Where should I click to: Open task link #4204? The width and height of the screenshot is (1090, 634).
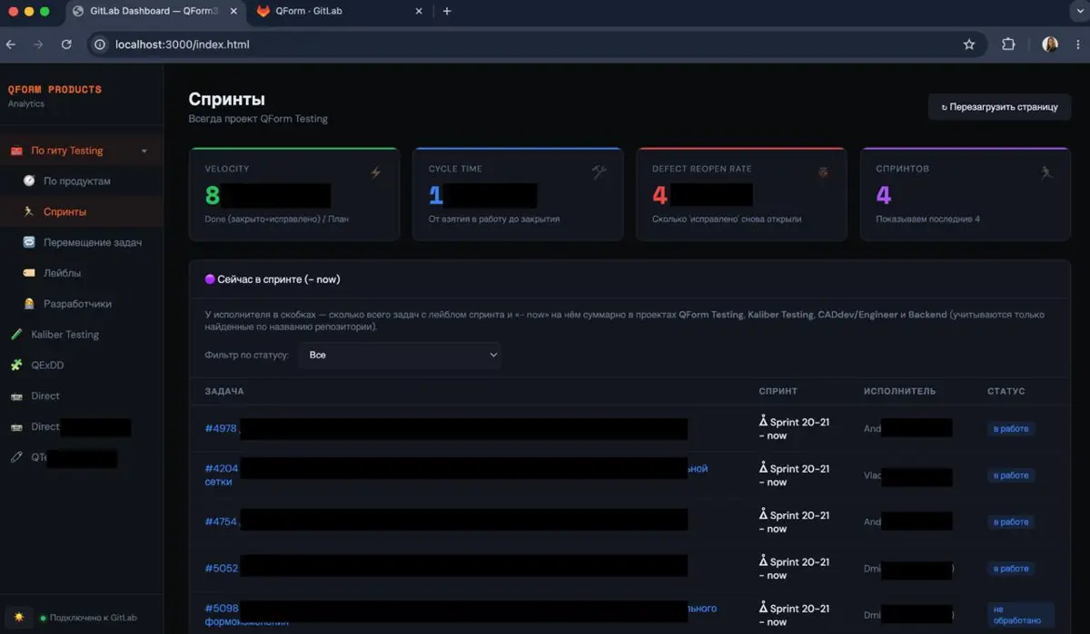point(222,469)
